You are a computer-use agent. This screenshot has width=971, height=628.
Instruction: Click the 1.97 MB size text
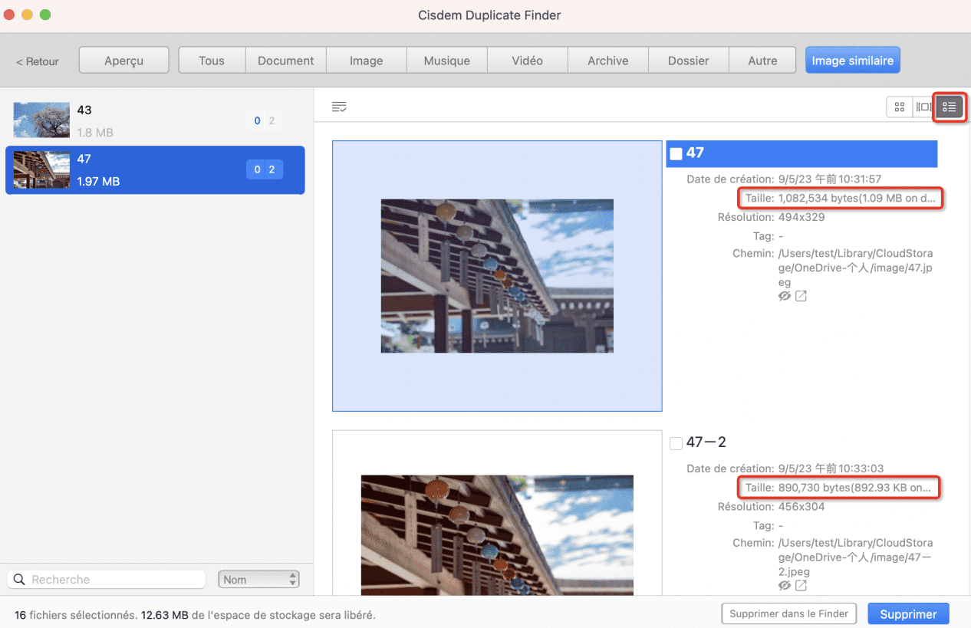tap(98, 182)
